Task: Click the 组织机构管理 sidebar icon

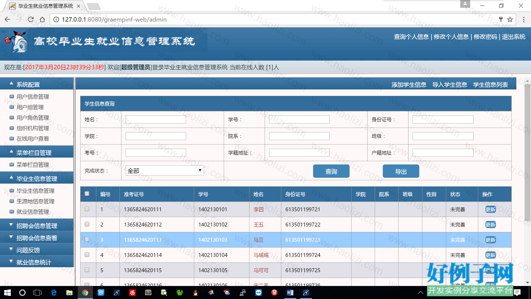Action: click(12, 128)
